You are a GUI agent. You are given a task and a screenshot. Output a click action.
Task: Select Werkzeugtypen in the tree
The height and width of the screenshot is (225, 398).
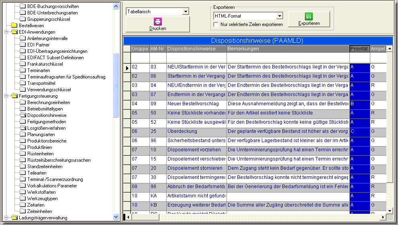pyautogui.click(x=42, y=199)
